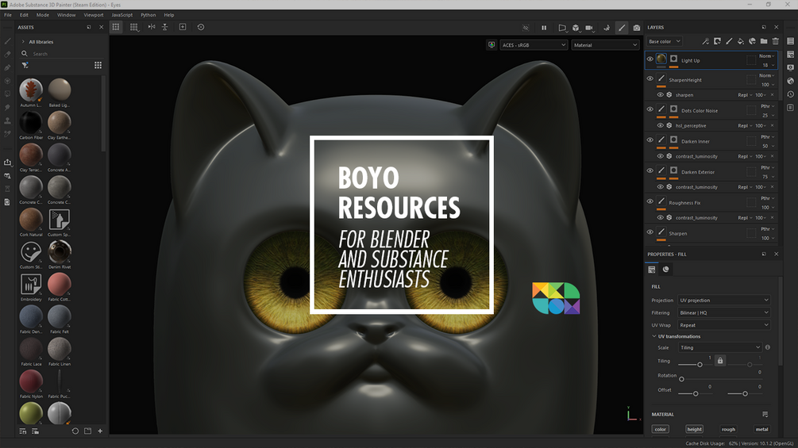Open the Material viewport mode dropdown

click(x=605, y=44)
